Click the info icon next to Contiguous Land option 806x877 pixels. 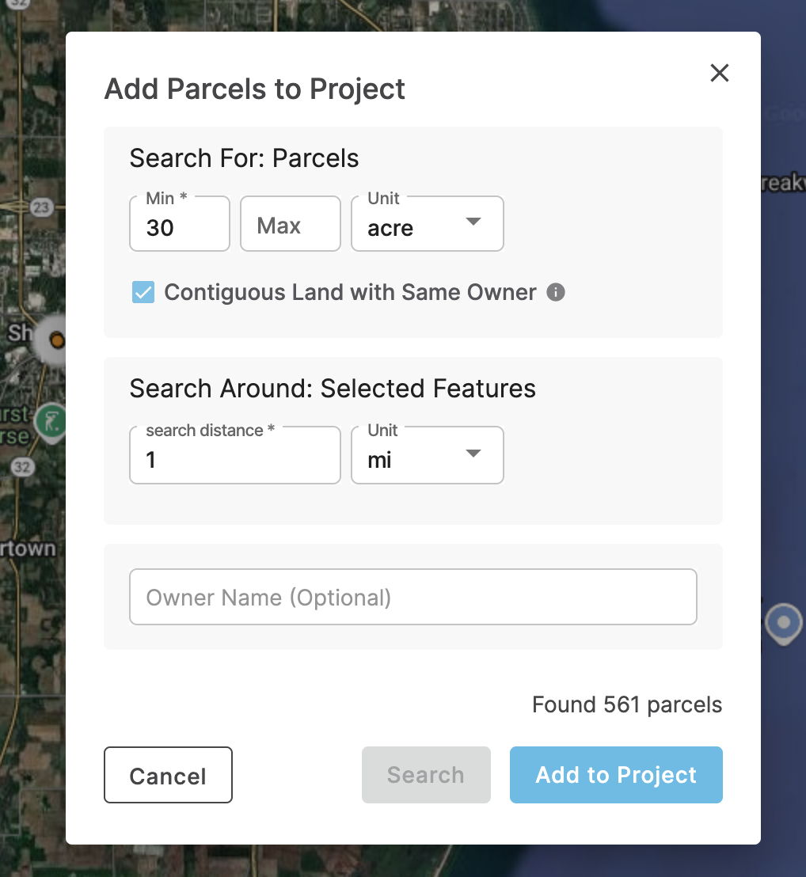[556, 293]
